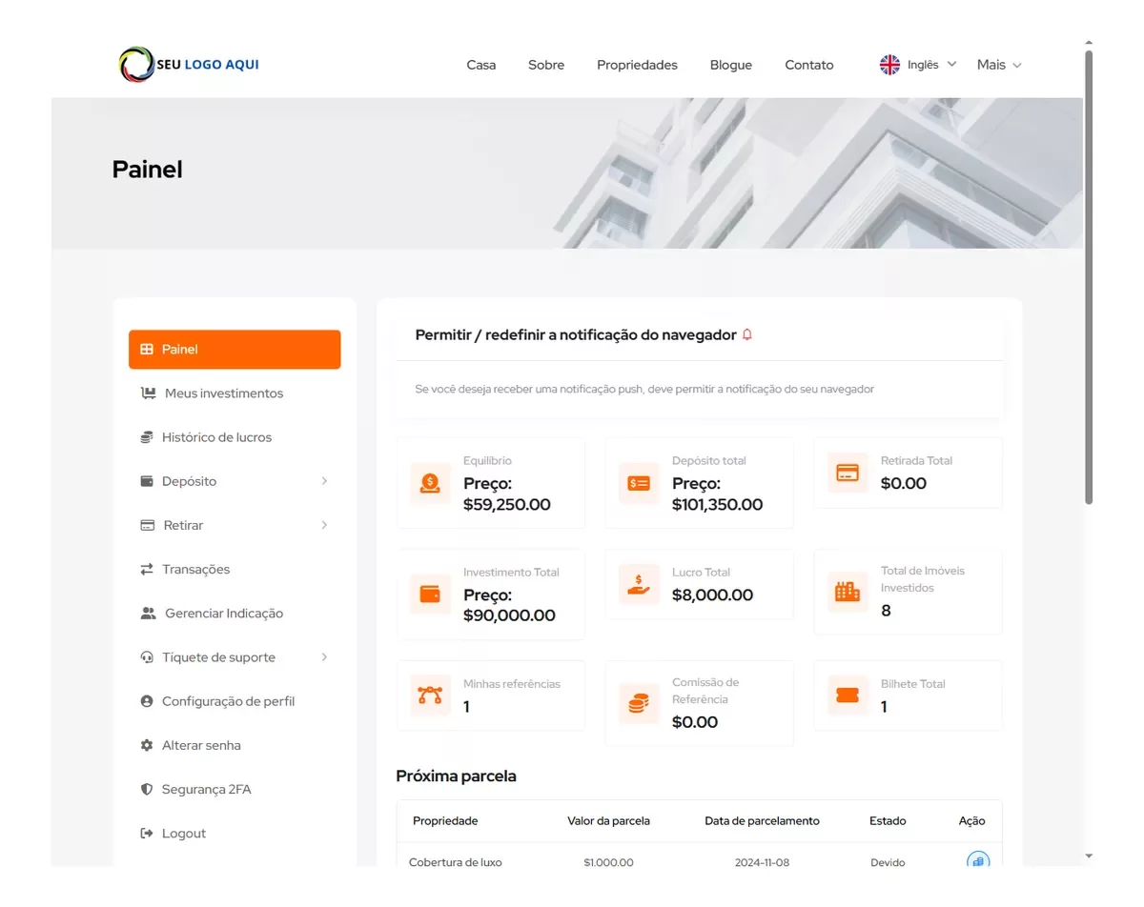Screen dimensions: 1144x907
Task: Click the Seu Logo Aqui logo
Action: pos(189,65)
